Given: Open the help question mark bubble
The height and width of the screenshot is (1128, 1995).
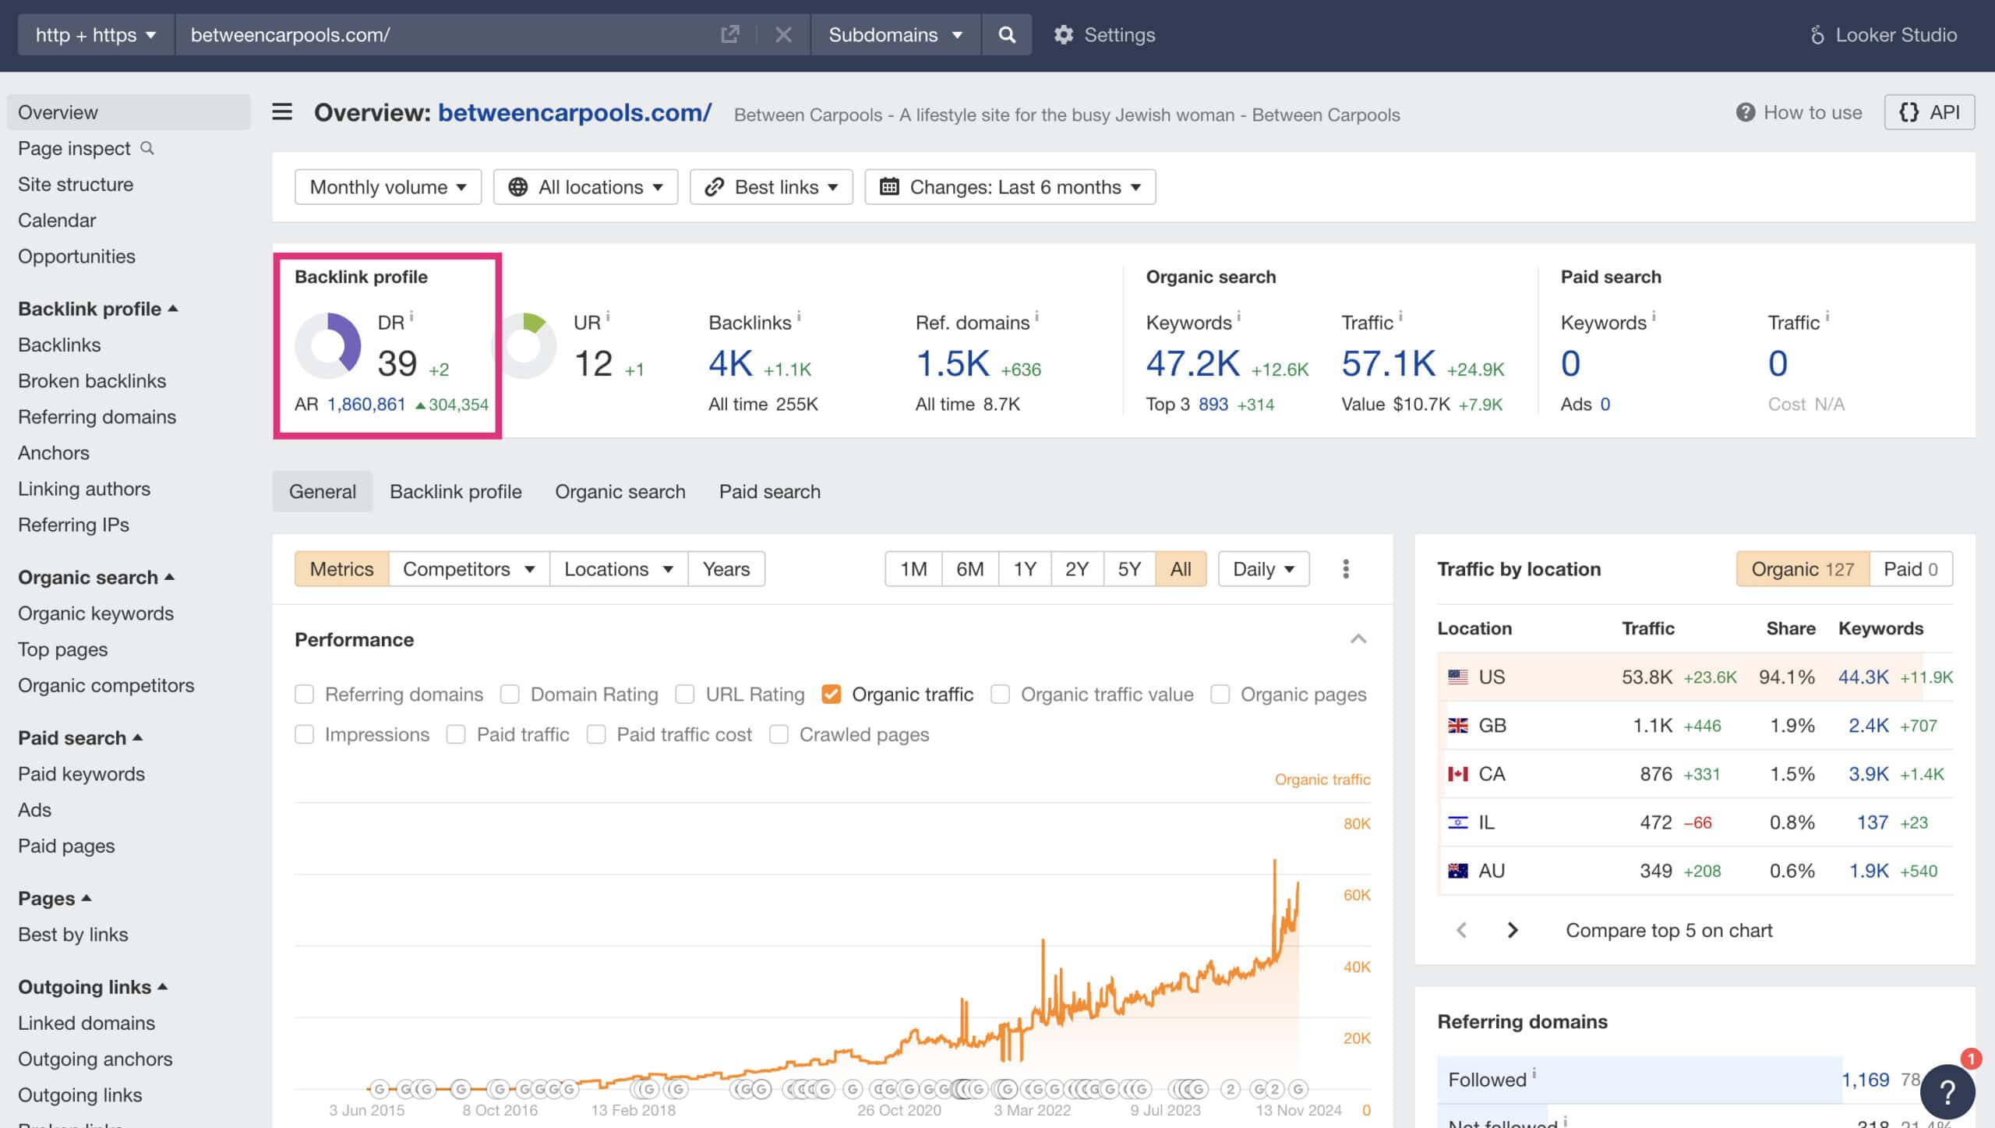Looking at the screenshot, I should coord(1947,1091).
